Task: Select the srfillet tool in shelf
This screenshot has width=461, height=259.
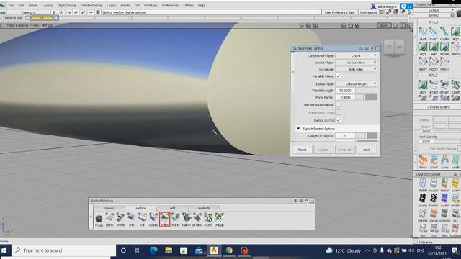Action: point(165,219)
